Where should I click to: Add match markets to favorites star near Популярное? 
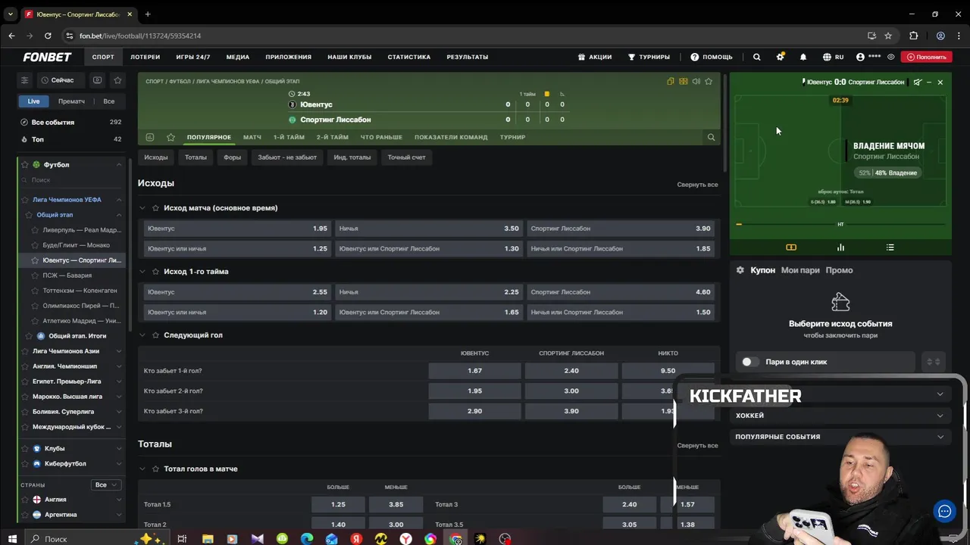(171, 137)
